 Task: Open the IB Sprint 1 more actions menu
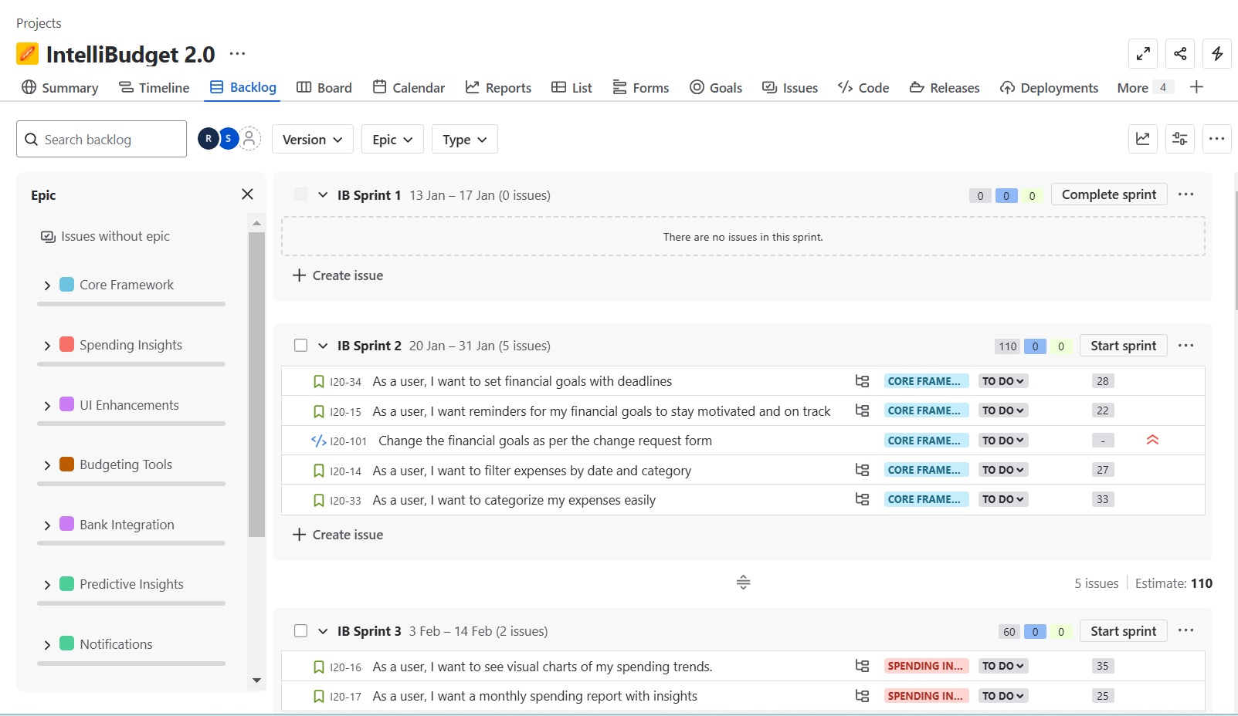click(x=1186, y=194)
